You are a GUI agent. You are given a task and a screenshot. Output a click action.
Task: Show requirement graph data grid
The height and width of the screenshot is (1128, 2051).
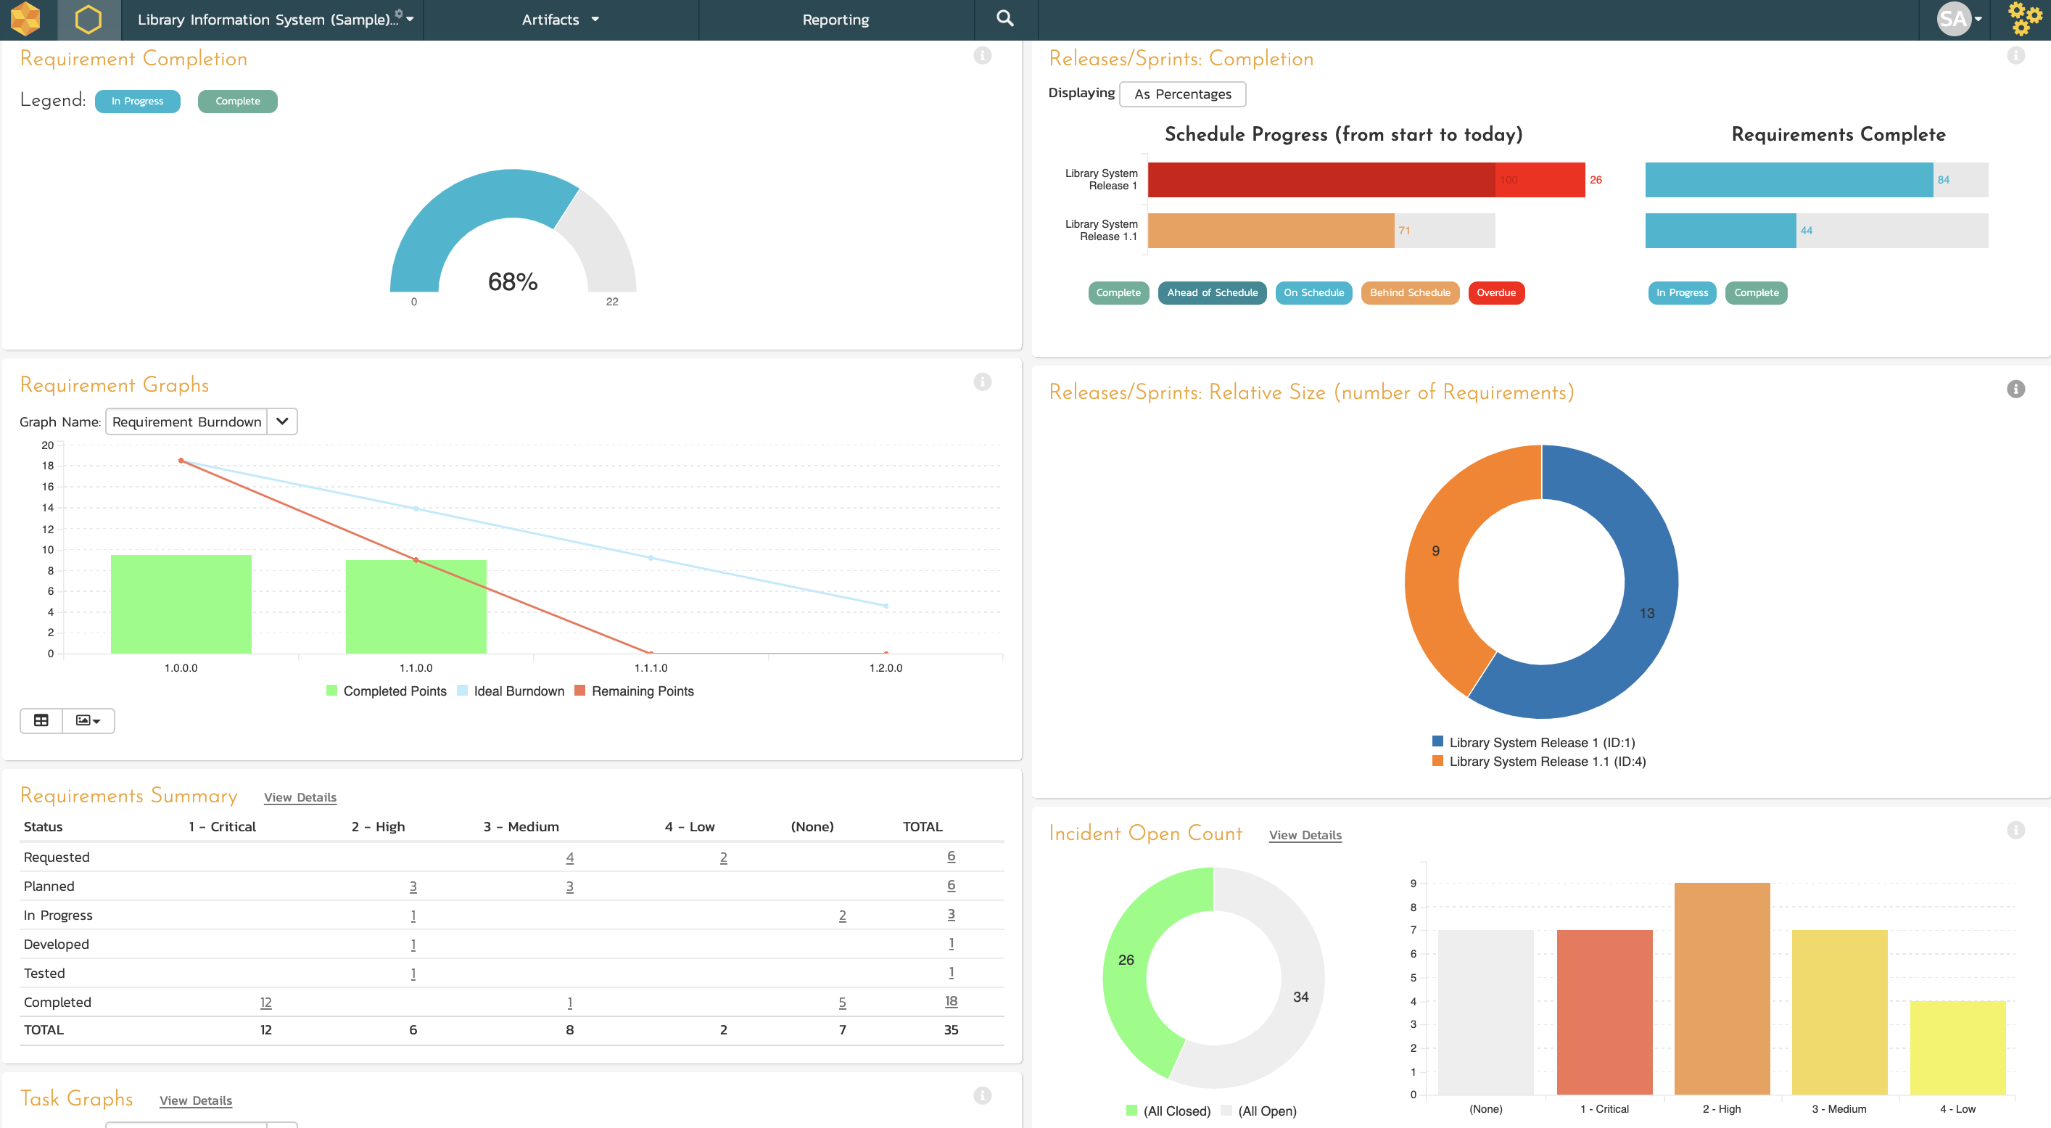(x=41, y=720)
